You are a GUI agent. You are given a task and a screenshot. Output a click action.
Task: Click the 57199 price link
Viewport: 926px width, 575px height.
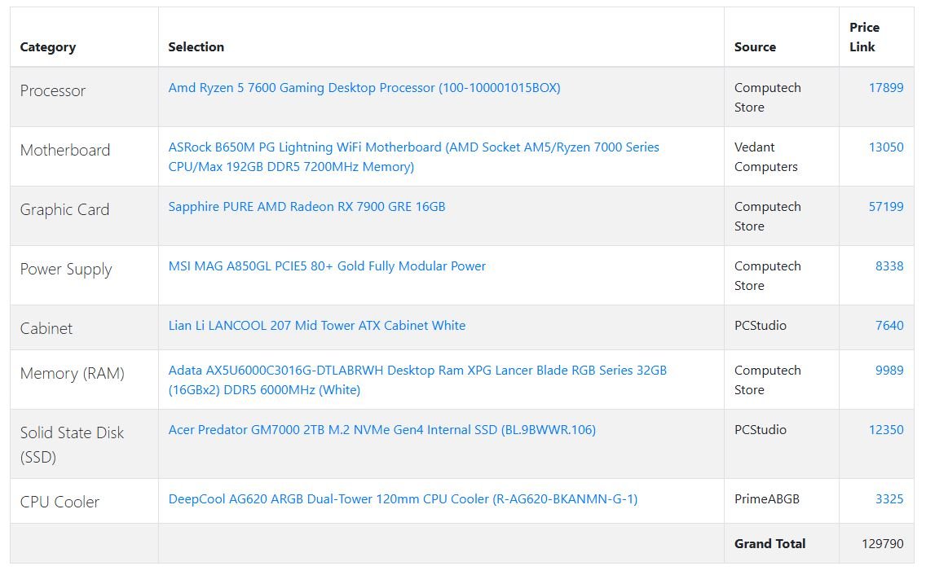point(886,207)
